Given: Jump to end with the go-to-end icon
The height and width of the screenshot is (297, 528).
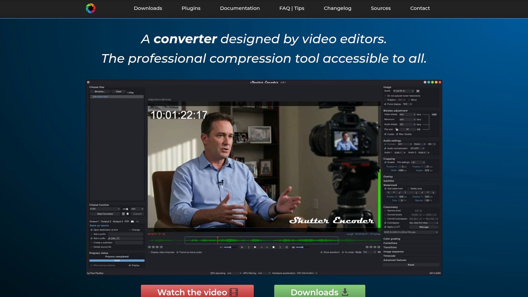Looking at the screenshot, I should point(286,247).
